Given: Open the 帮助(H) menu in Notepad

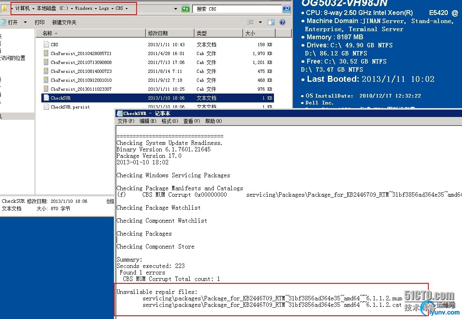Looking at the screenshot, I should 213,121.
